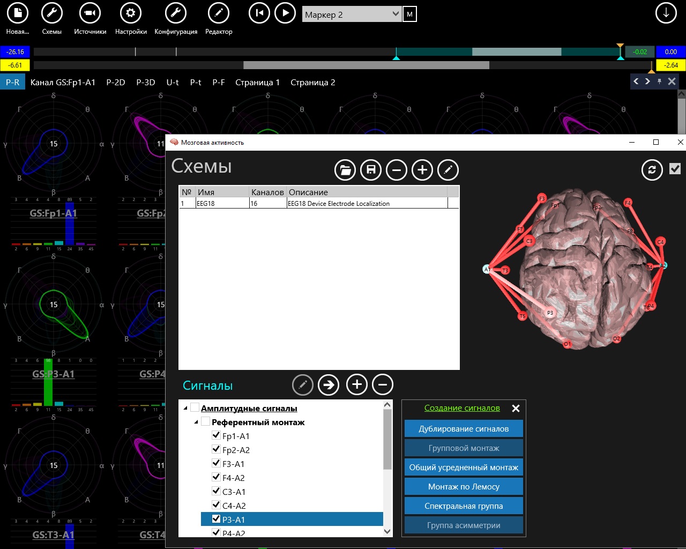Open Схемы from the top toolbar
This screenshot has width=686, height=549.
tap(52, 13)
